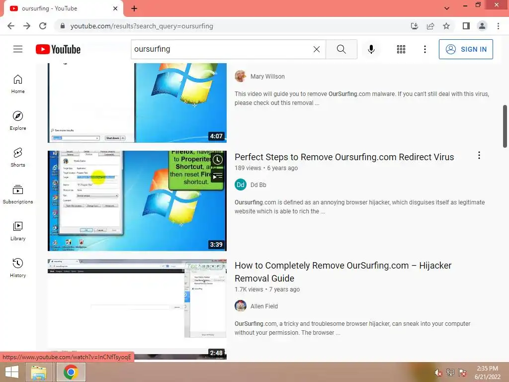
Task: Open Dd Bb channel name
Action: (x=258, y=185)
